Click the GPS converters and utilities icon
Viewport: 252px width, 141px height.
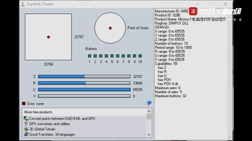point(26,124)
